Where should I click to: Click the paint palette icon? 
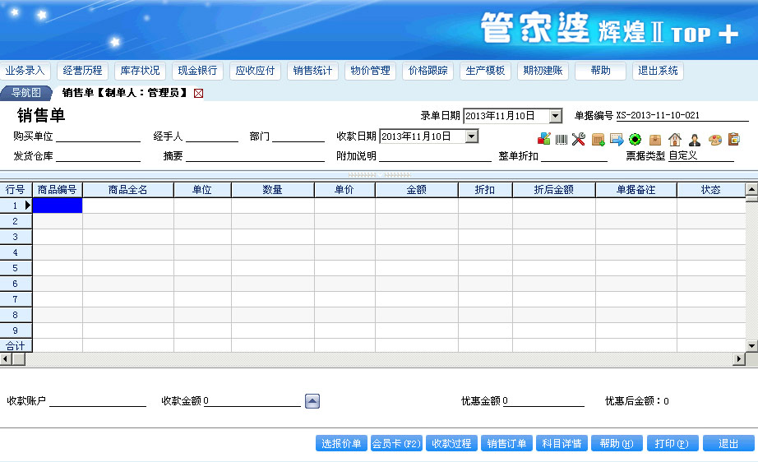point(715,140)
